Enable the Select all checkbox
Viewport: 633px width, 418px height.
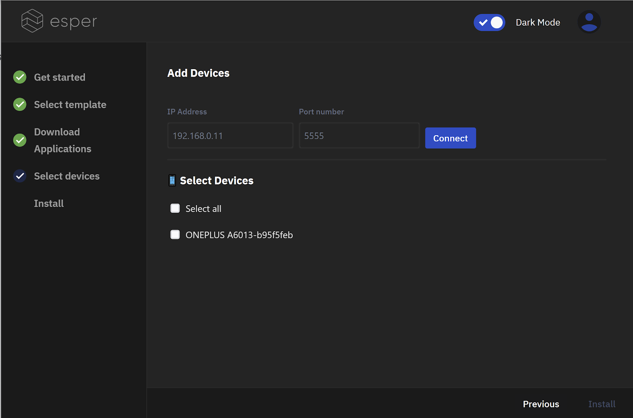(x=175, y=208)
